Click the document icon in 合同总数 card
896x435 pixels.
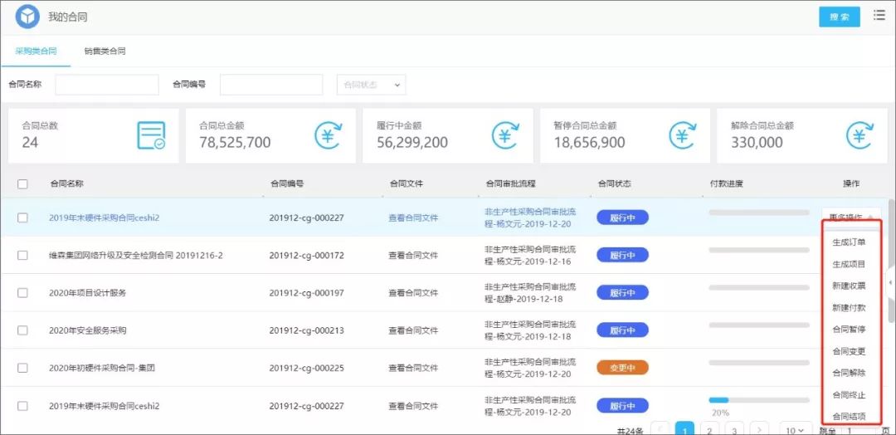[x=151, y=135]
